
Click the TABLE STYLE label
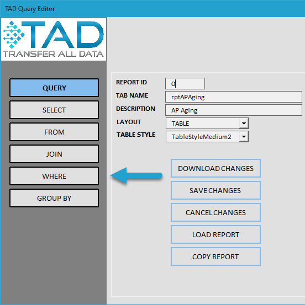[136, 135]
